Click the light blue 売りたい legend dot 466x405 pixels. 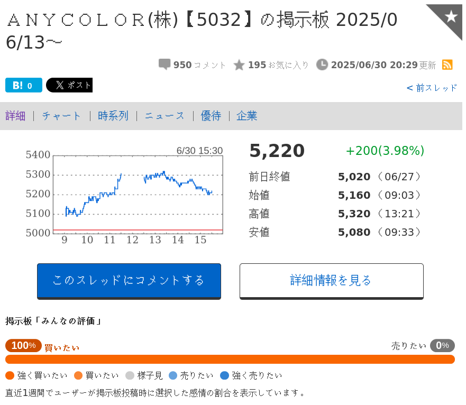click(x=173, y=375)
